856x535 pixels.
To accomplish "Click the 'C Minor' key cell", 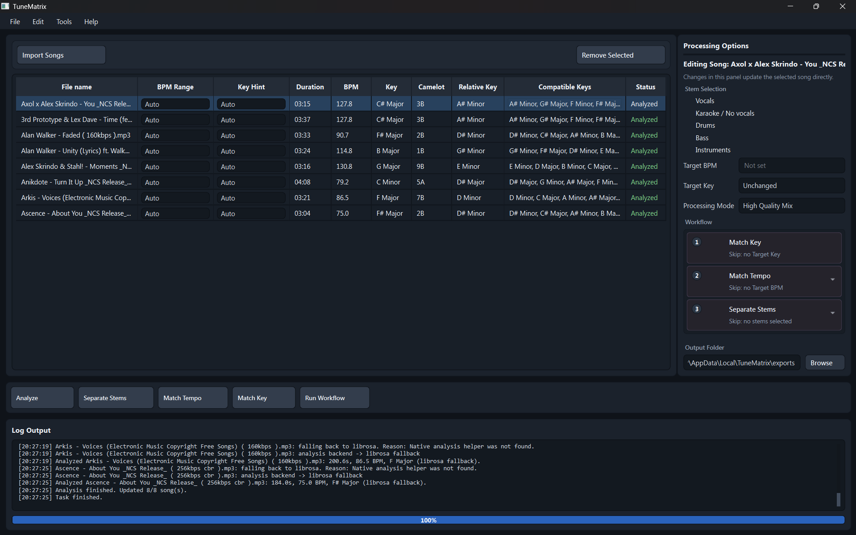I will click(x=391, y=182).
